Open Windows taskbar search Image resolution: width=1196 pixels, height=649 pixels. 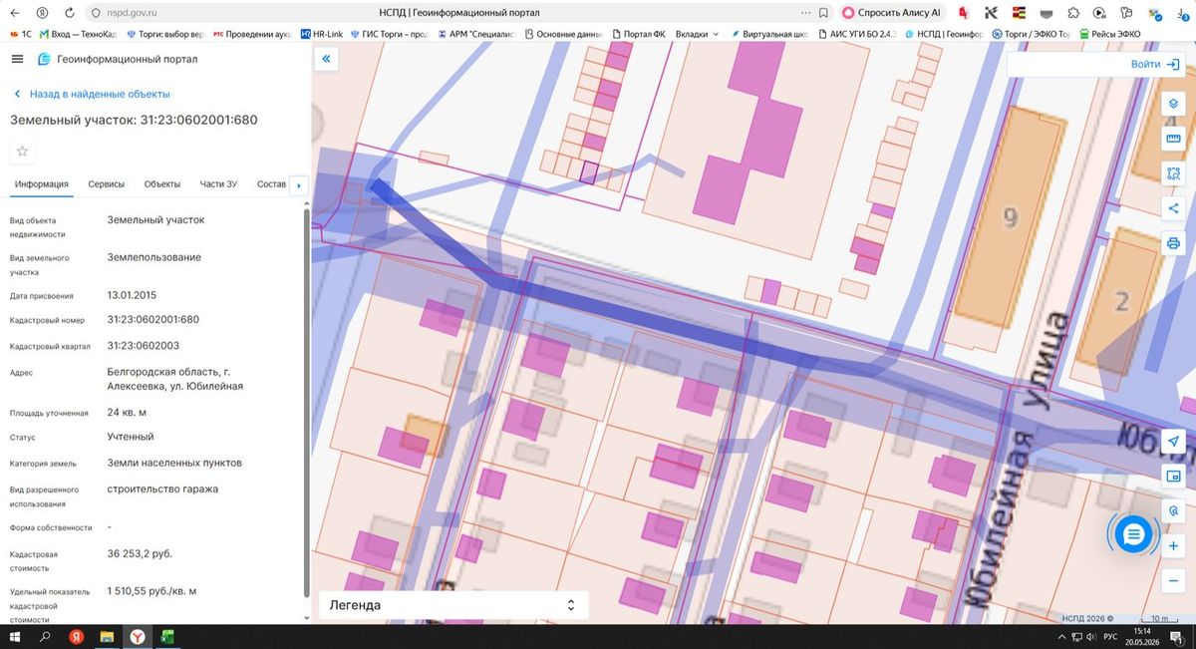point(45,636)
